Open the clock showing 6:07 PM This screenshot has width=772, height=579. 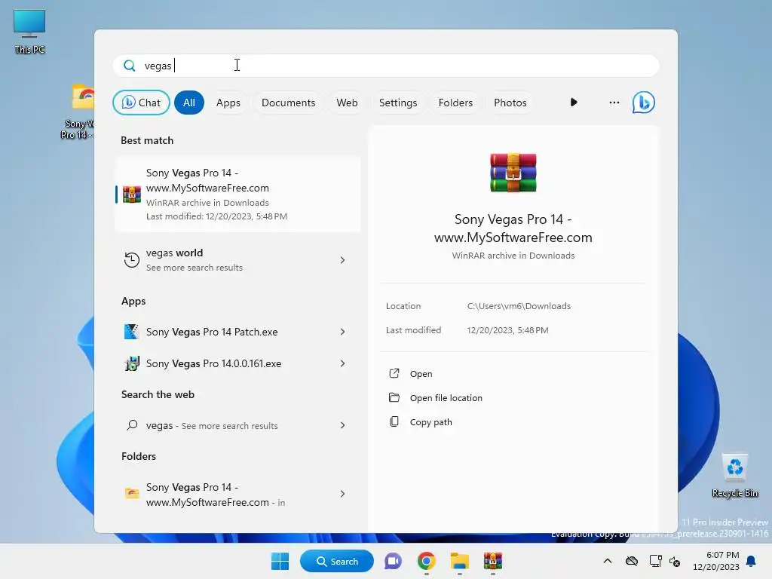(716, 561)
